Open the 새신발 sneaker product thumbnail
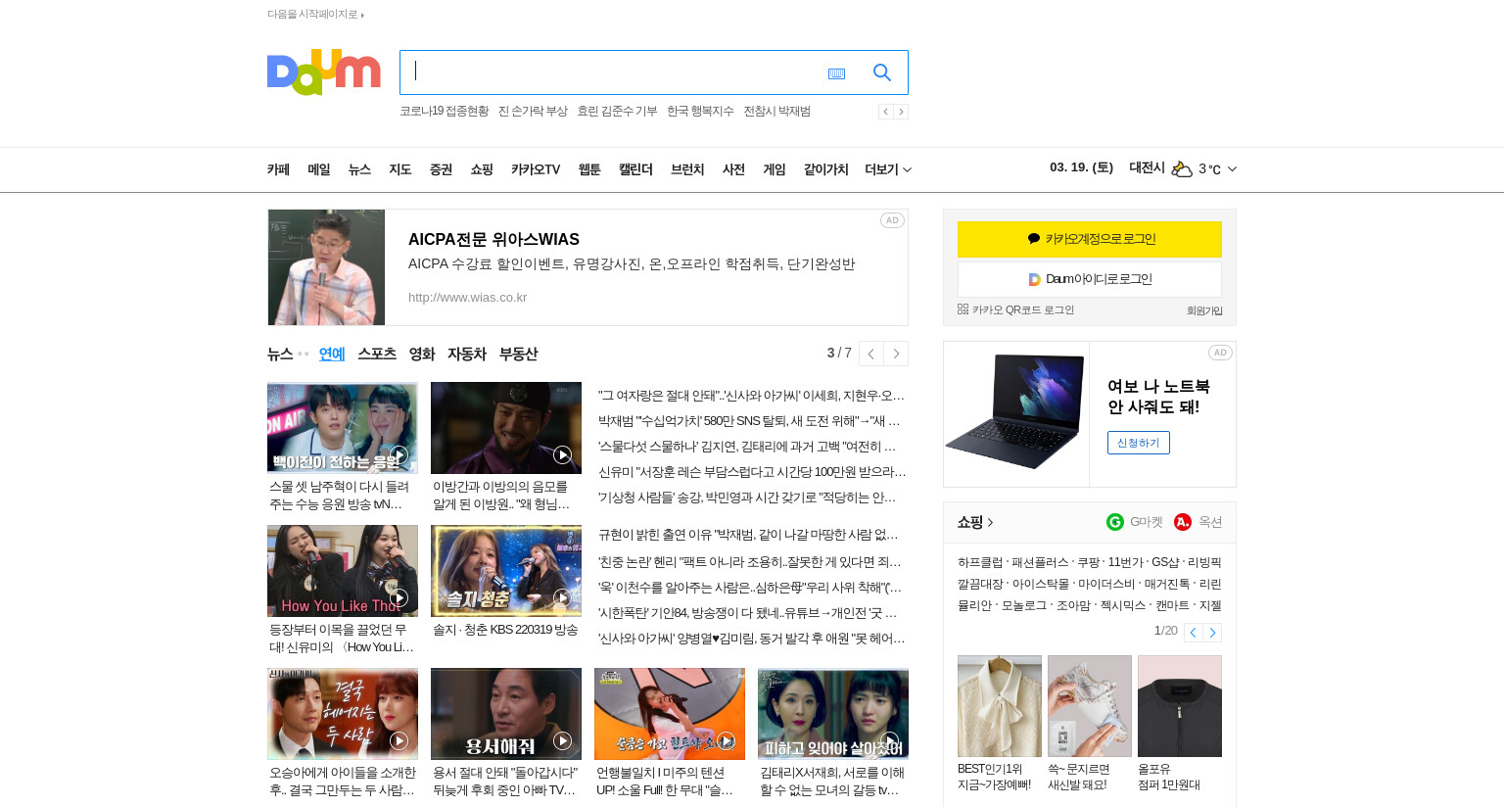The height and width of the screenshot is (807, 1504). [1090, 706]
